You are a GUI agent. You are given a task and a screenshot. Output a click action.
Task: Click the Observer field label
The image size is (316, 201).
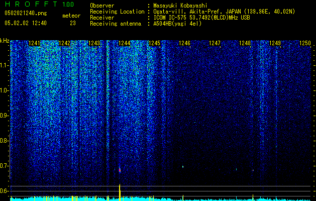point(102,6)
